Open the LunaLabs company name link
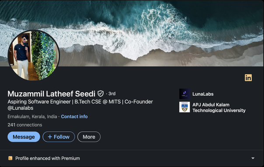Image resolution: width=264 pixels, height=167 pixels. 203,94
